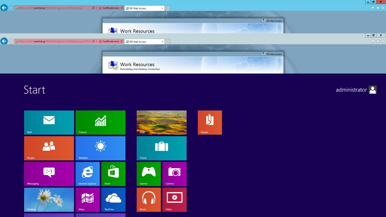
Task: Click the administrator account name
Action: coord(351,90)
